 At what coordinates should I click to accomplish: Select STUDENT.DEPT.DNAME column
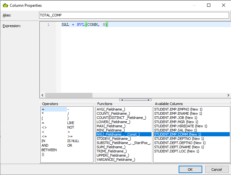point(179,147)
